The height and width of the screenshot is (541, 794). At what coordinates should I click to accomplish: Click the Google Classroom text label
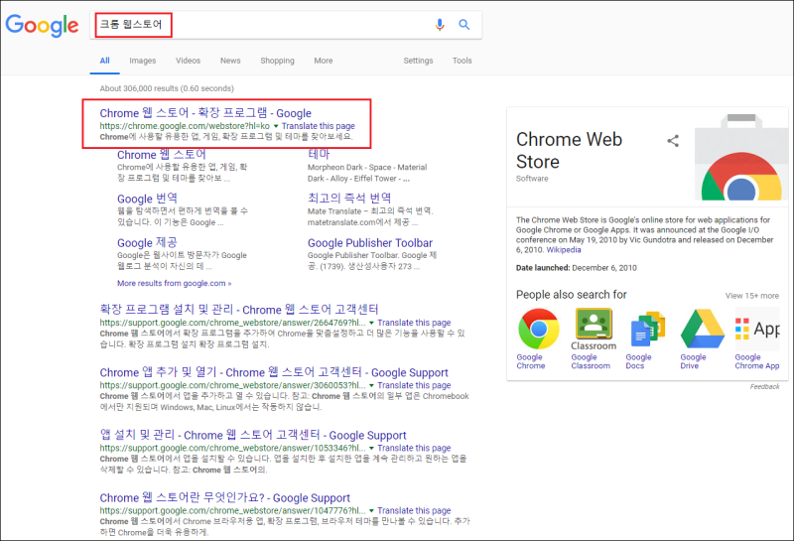[x=591, y=361]
